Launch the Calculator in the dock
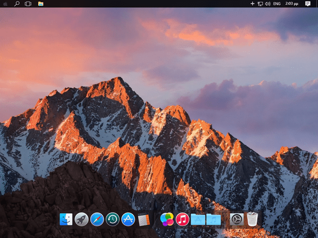The height and width of the screenshot is (238, 318). pos(144,219)
